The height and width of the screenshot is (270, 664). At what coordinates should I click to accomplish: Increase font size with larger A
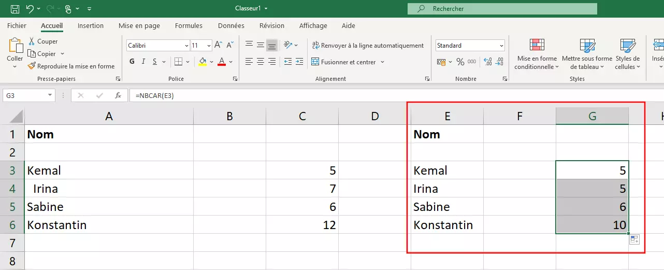tap(218, 46)
